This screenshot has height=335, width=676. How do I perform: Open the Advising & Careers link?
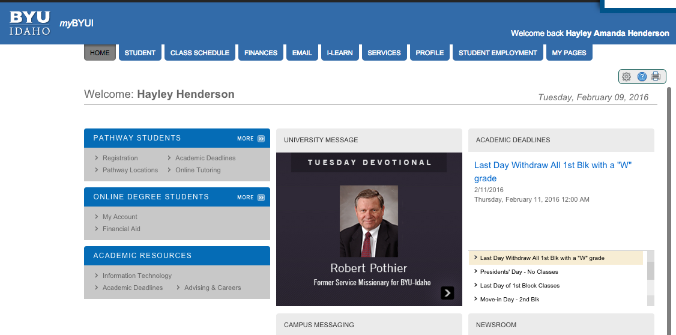coord(213,288)
